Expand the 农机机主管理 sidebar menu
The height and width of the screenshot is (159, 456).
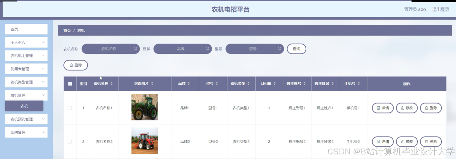pyautogui.click(x=26, y=55)
